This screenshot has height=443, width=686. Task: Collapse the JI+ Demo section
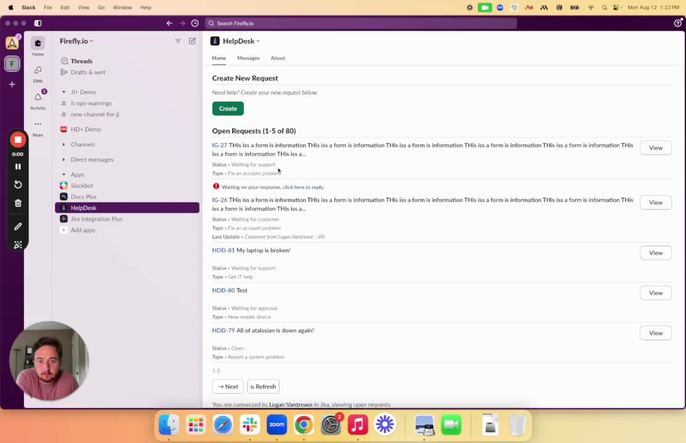63,92
